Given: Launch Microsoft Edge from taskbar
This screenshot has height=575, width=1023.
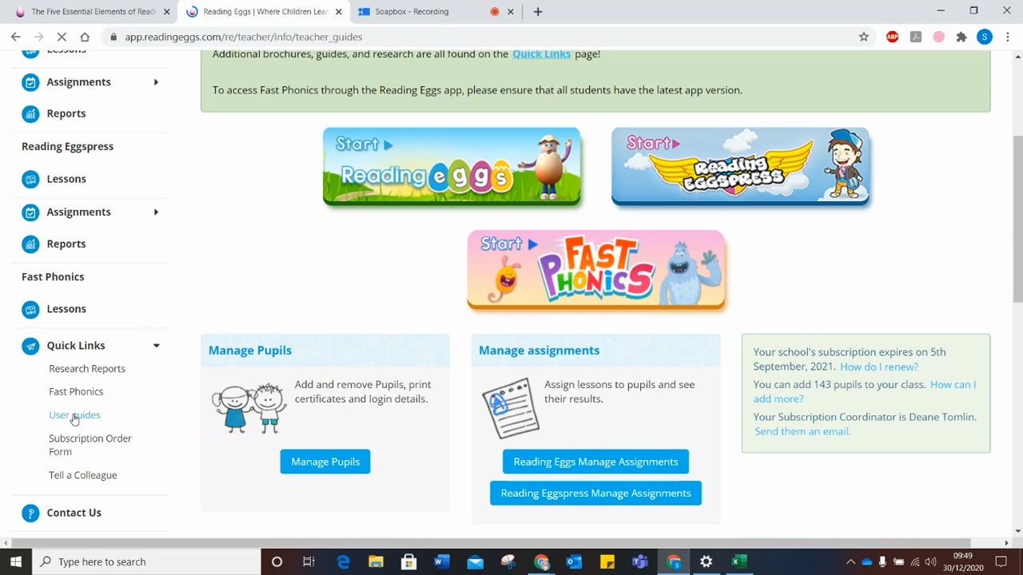Looking at the screenshot, I should pyautogui.click(x=343, y=561).
